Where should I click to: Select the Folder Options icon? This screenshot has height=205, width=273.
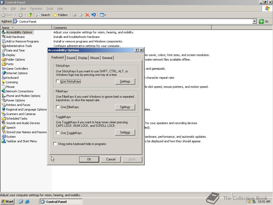pos(3,60)
